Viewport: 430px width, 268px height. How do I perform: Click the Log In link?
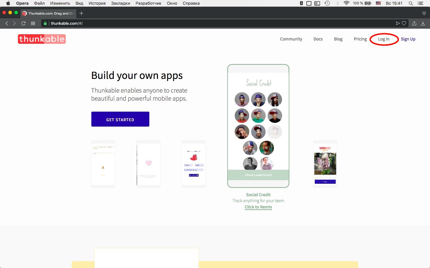[384, 39]
